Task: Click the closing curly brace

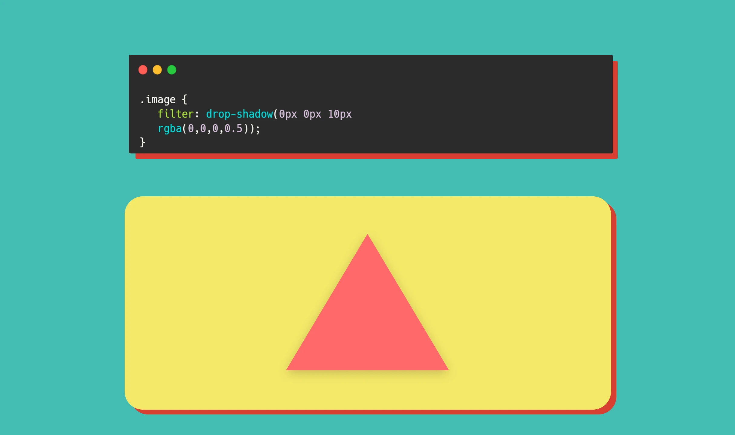Action: [x=142, y=142]
